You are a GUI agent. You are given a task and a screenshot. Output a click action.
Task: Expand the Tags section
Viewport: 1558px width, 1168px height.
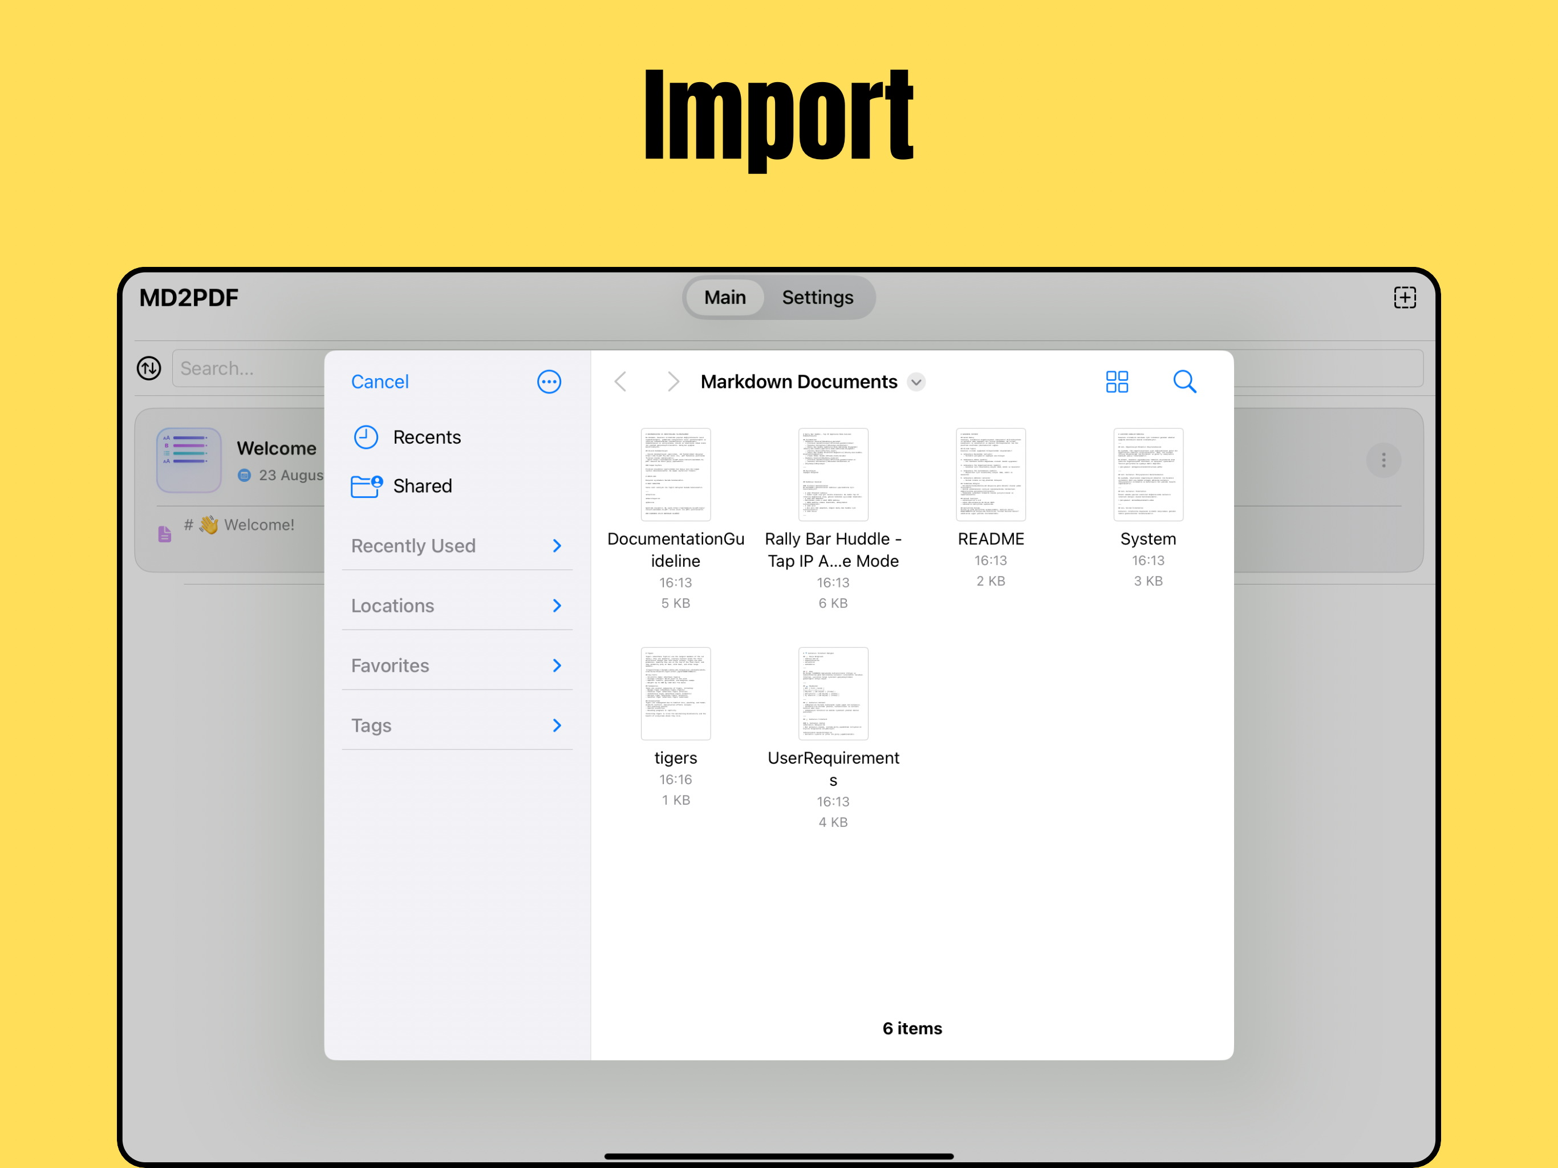coord(456,725)
